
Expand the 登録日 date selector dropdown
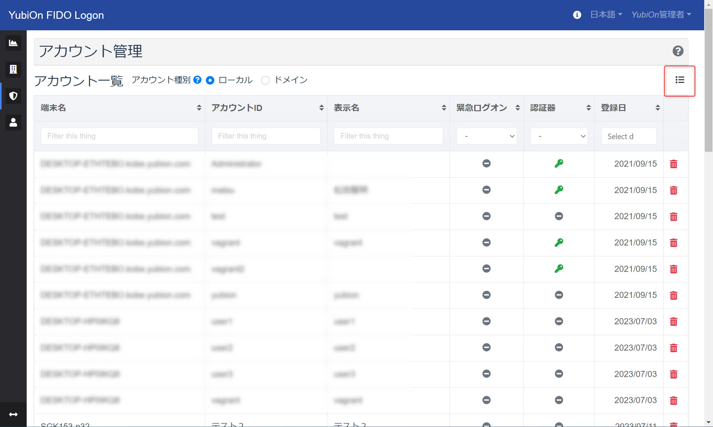(629, 136)
